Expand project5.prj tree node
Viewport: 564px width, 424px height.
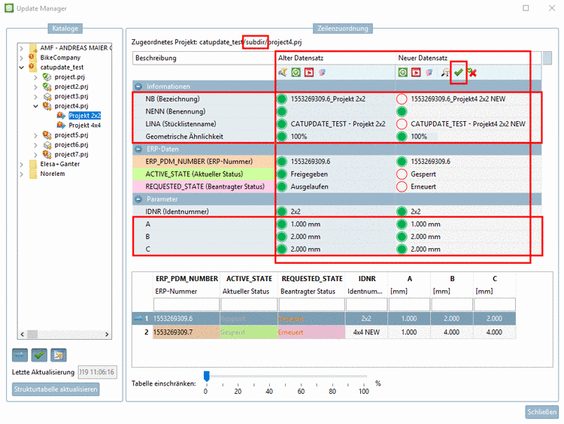click(x=35, y=135)
